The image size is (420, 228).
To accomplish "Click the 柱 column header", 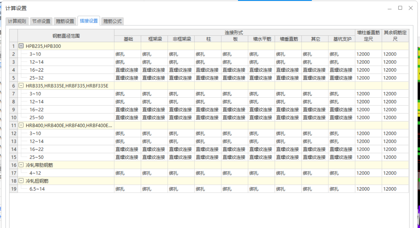I will click(x=208, y=39).
